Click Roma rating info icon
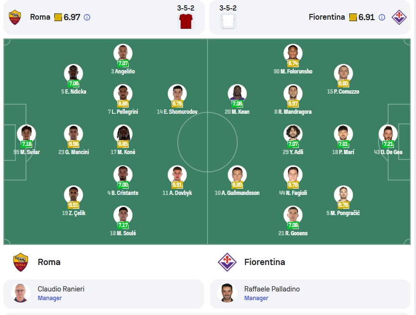 click(x=87, y=17)
